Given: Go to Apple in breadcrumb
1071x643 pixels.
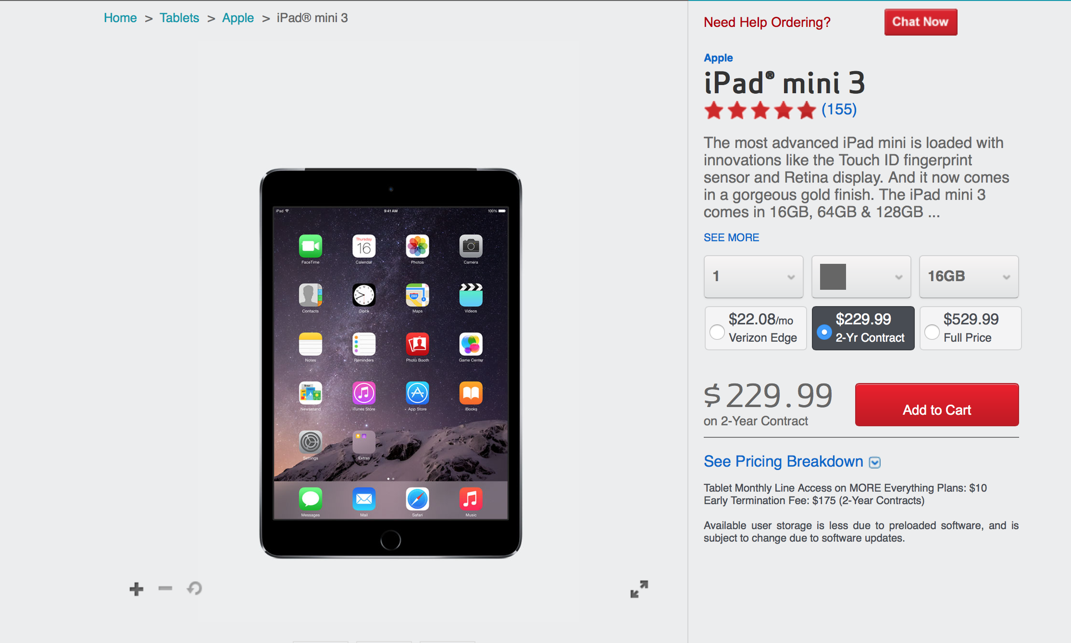Looking at the screenshot, I should (x=238, y=18).
